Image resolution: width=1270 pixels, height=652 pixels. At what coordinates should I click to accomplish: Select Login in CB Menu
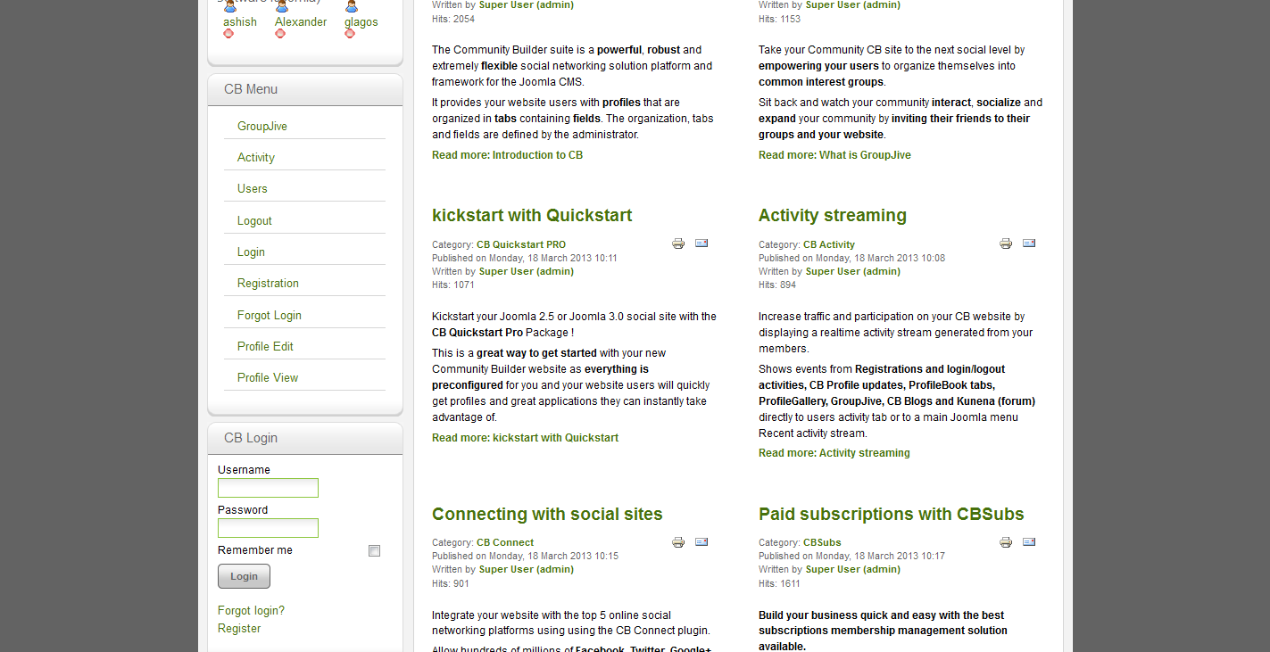(251, 252)
